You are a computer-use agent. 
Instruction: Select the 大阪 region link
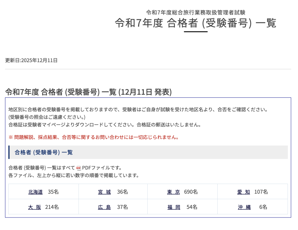[35, 207]
